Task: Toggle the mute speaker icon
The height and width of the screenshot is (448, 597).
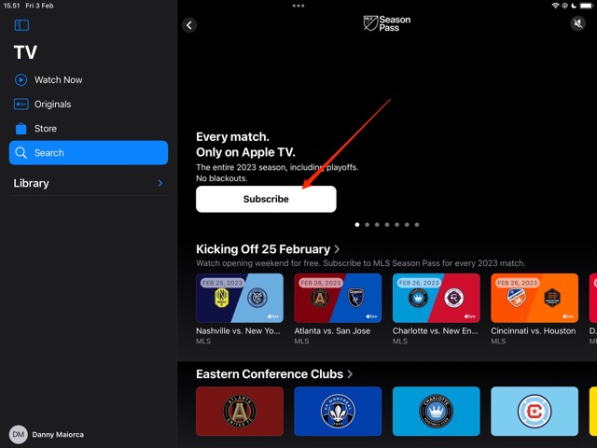Action: point(577,23)
